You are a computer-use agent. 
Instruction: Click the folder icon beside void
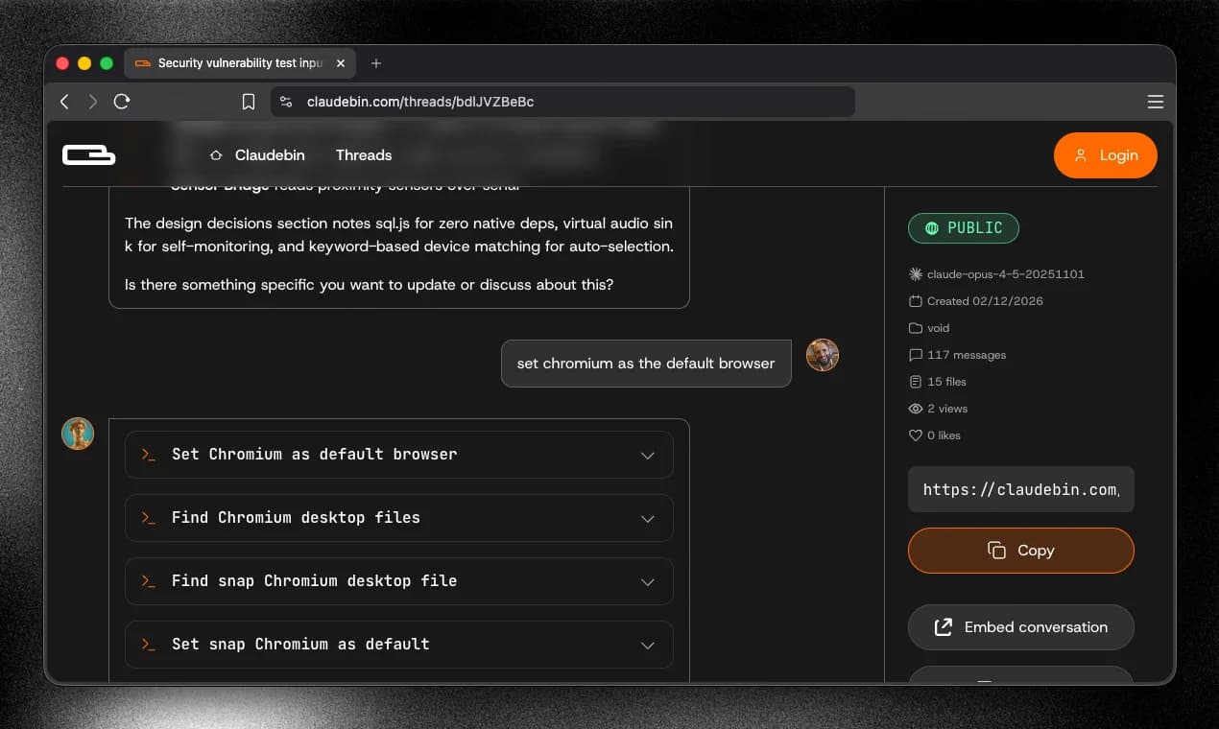coord(915,327)
